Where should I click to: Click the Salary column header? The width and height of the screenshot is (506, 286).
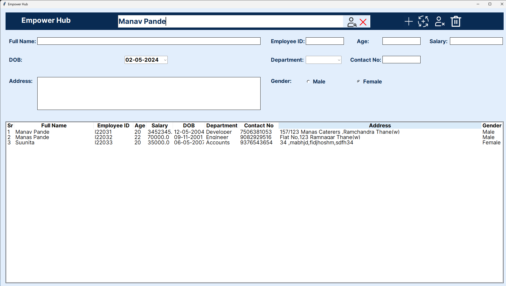point(159,126)
